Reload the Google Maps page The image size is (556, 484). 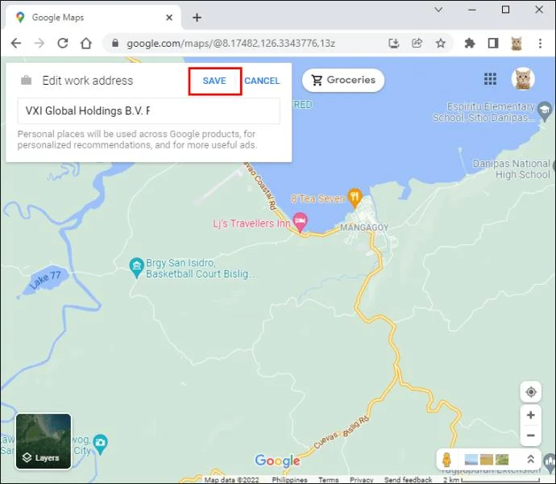[63, 44]
